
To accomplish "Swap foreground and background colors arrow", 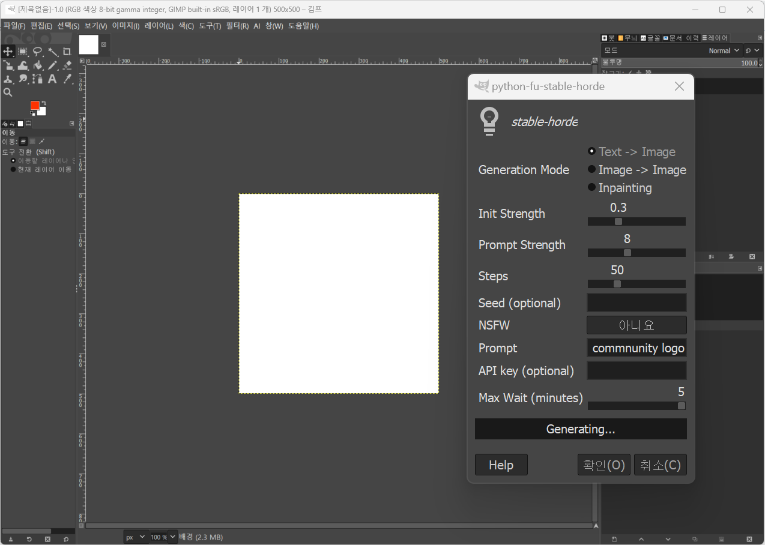I will (x=44, y=102).
